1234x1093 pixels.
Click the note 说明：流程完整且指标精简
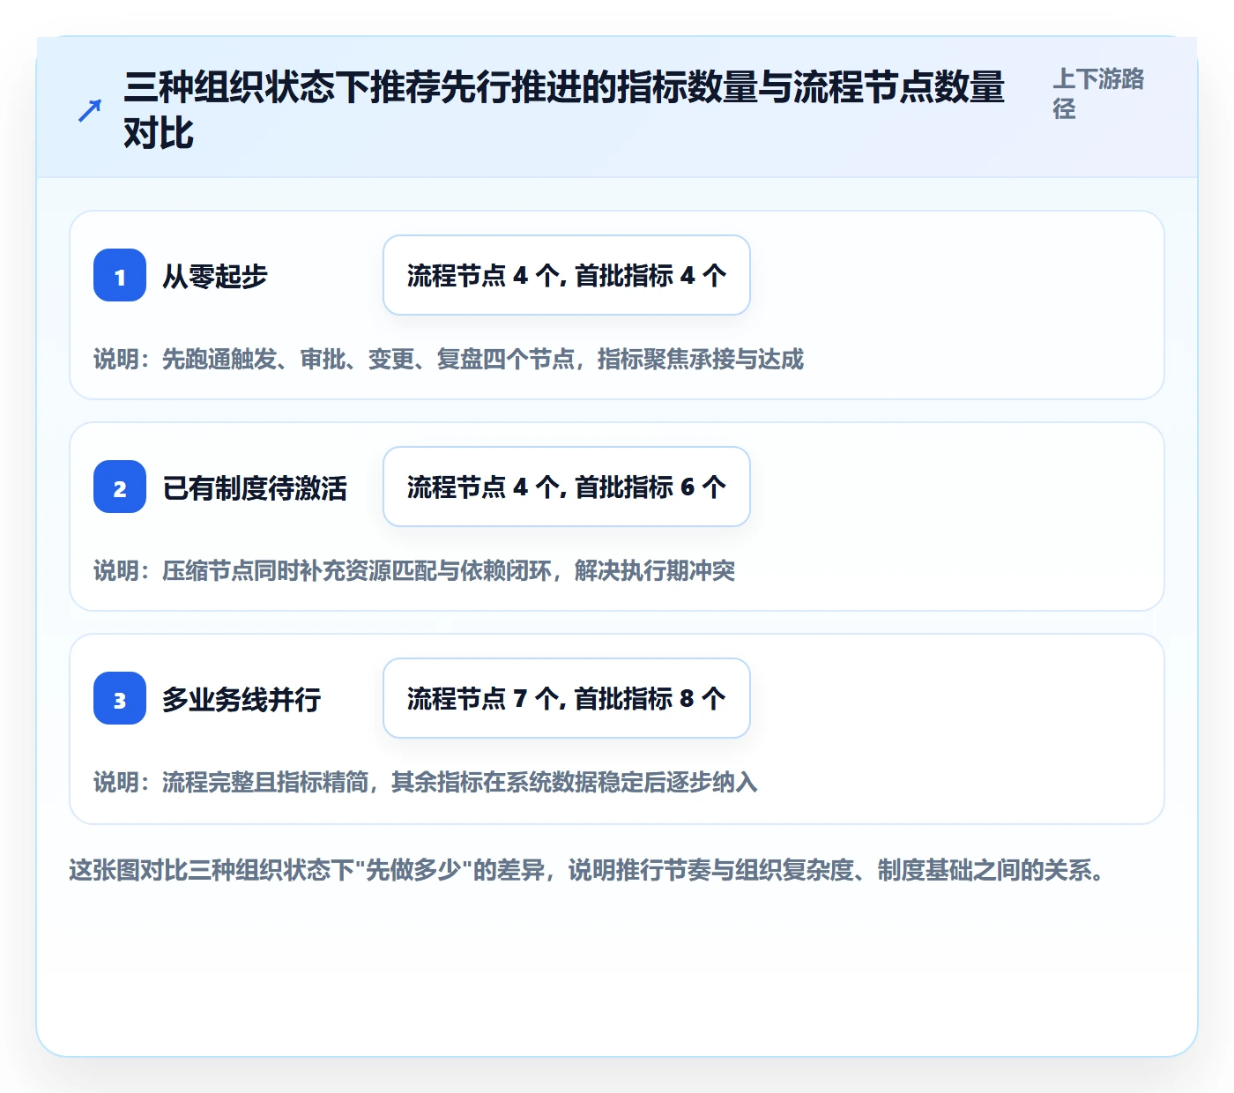(426, 782)
